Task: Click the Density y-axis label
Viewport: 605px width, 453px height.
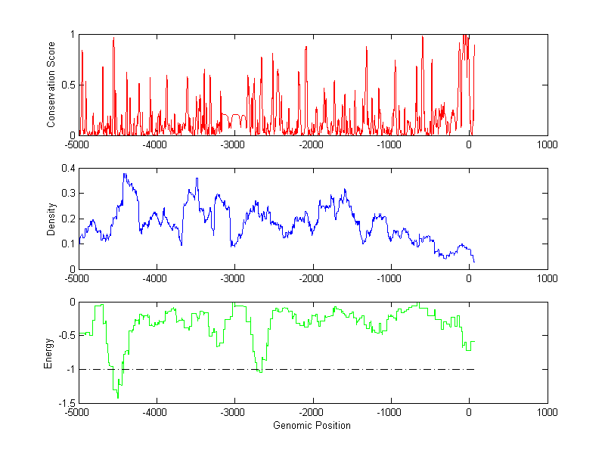Action: [51, 219]
